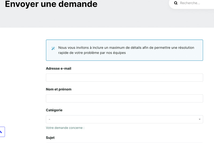The image size is (214, 143).
Task: Click the search magnifier icon
Action: pyautogui.click(x=176, y=3)
